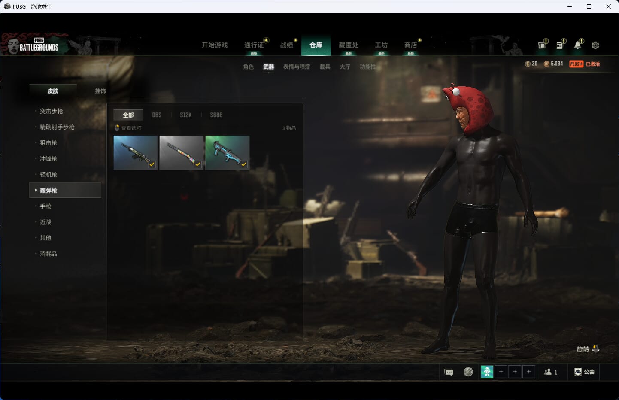Switch to 载具 vehicles sub-tab

325,67
